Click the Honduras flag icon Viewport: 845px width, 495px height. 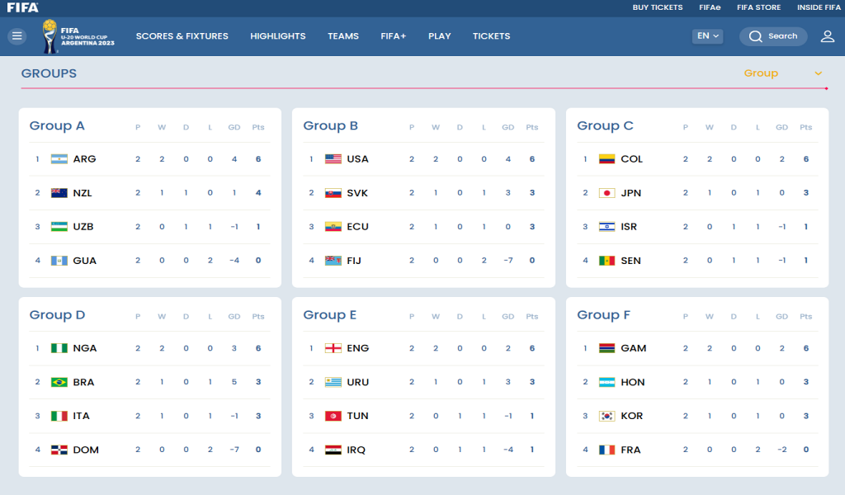tap(607, 382)
